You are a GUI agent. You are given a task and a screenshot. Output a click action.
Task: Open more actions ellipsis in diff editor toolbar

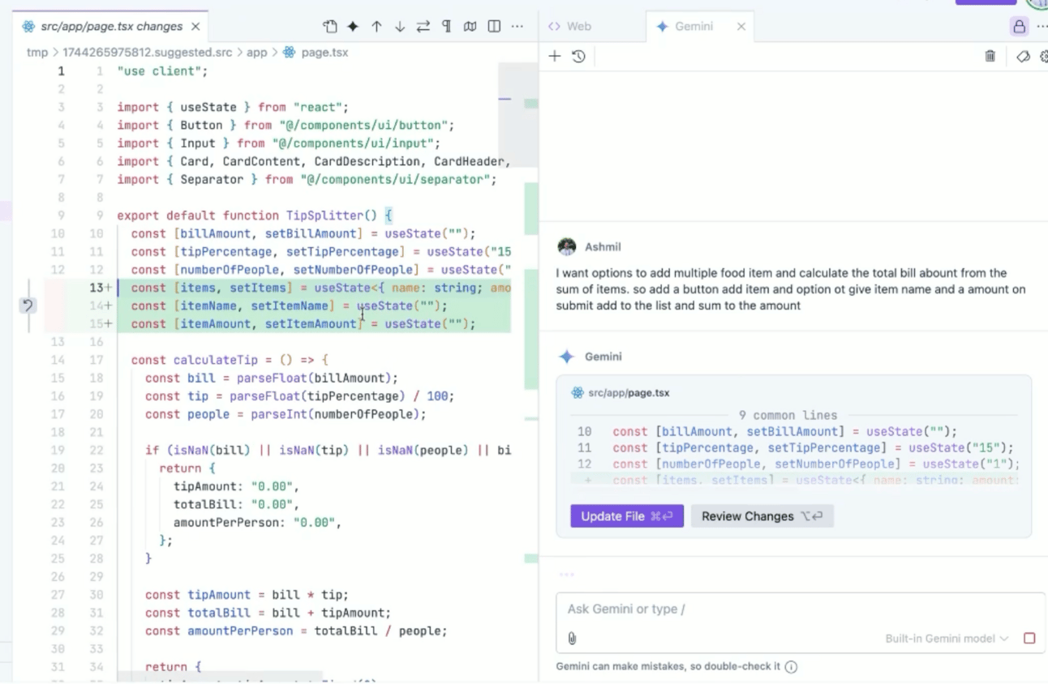pos(518,27)
